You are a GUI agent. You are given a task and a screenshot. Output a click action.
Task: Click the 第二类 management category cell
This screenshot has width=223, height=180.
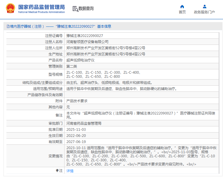pyautogui.click(x=72, y=66)
